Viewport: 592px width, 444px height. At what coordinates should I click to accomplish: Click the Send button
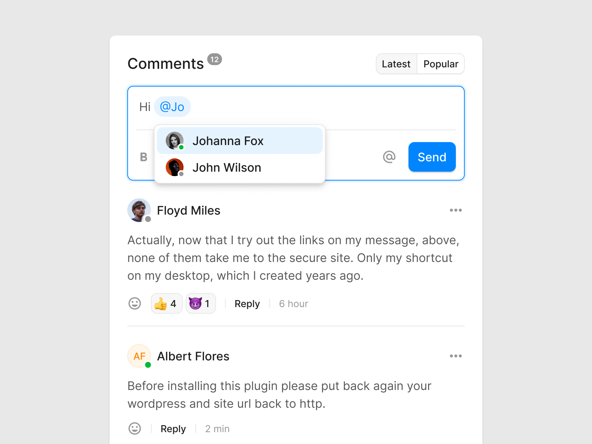pos(432,157)
